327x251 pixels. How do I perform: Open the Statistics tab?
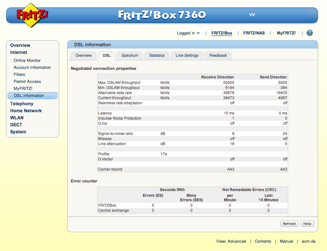pyautogui.click(x=157, y=55)
